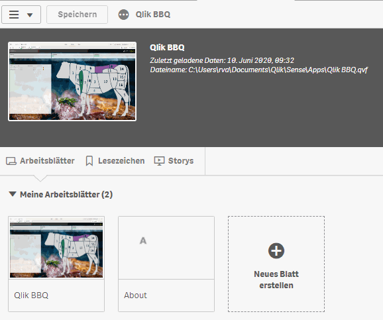This screenshot has height=320, width=383.
Task: Click the Qlik BBQ sheet title label
Action: coord(31,295)
